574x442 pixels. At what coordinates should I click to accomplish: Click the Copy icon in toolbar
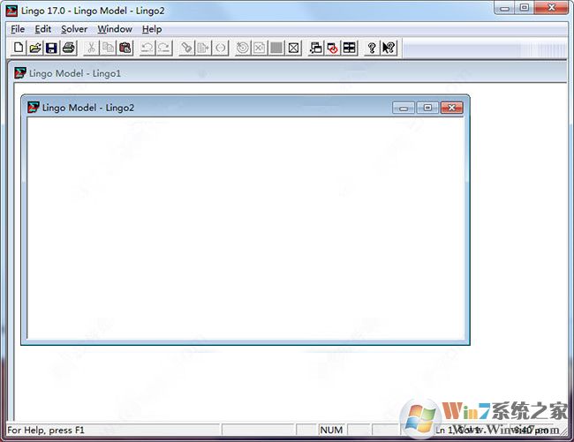[x=108, y=48]
